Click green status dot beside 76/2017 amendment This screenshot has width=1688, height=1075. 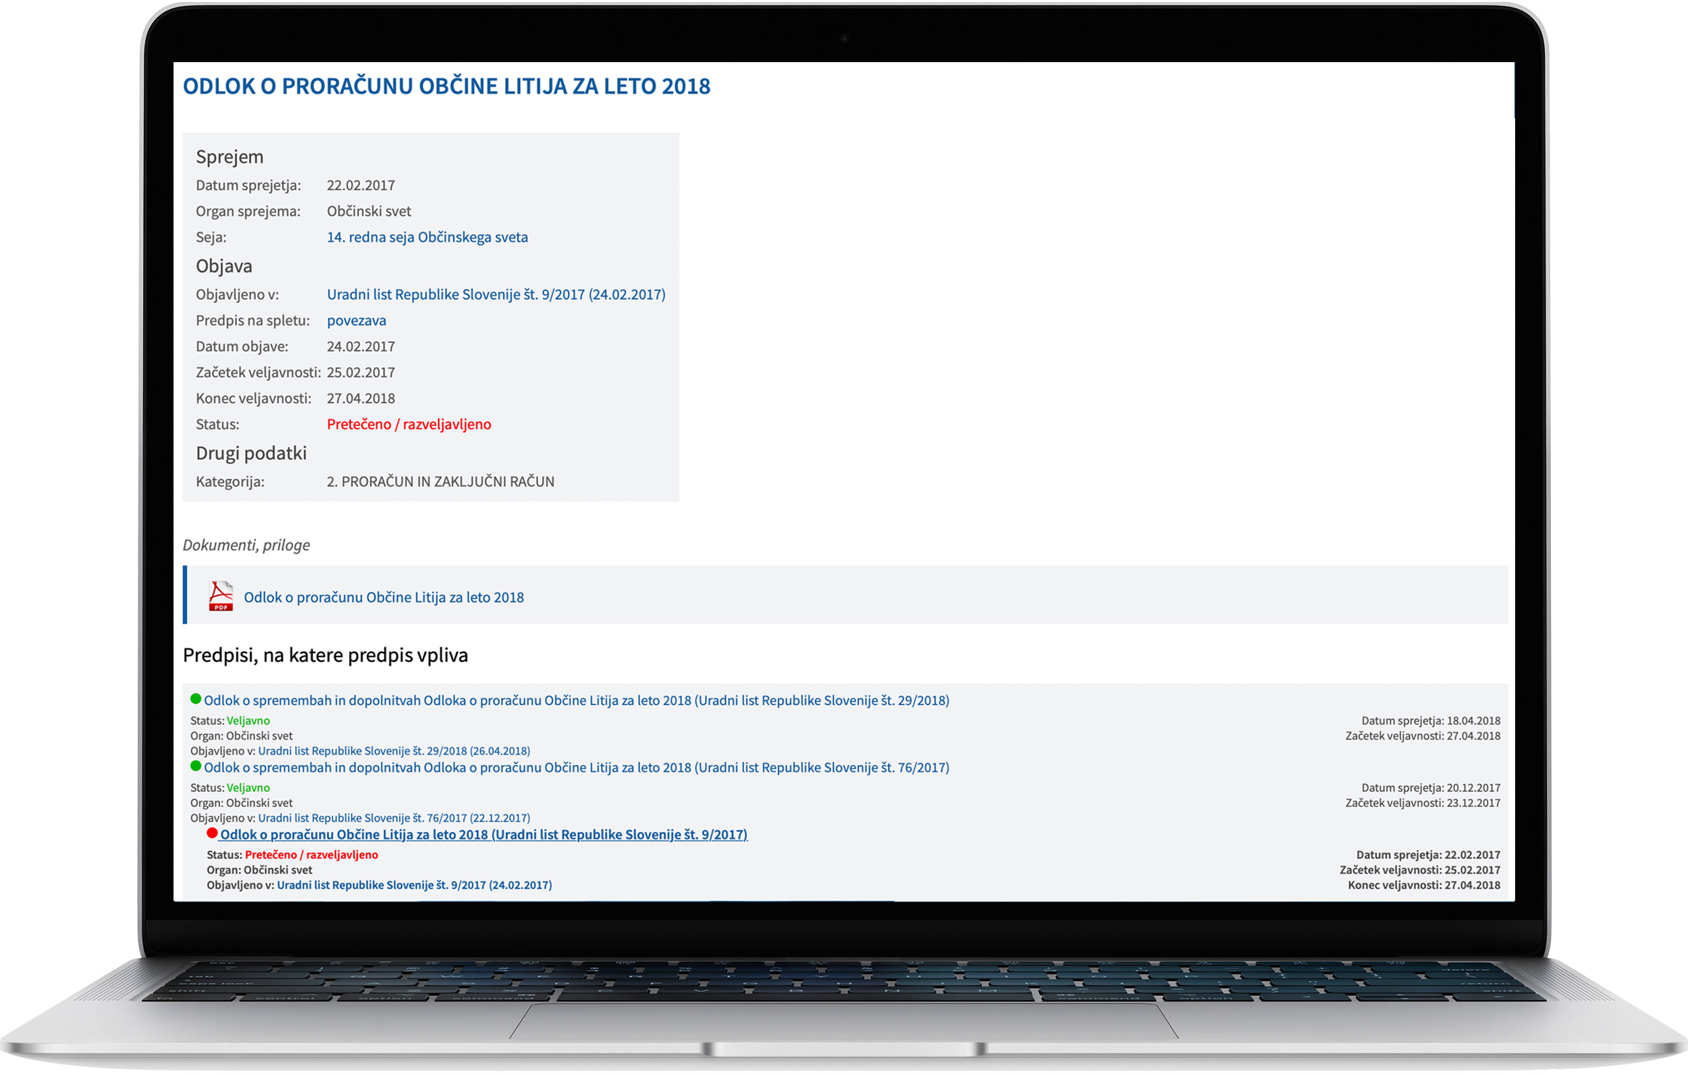coord(196,766)
